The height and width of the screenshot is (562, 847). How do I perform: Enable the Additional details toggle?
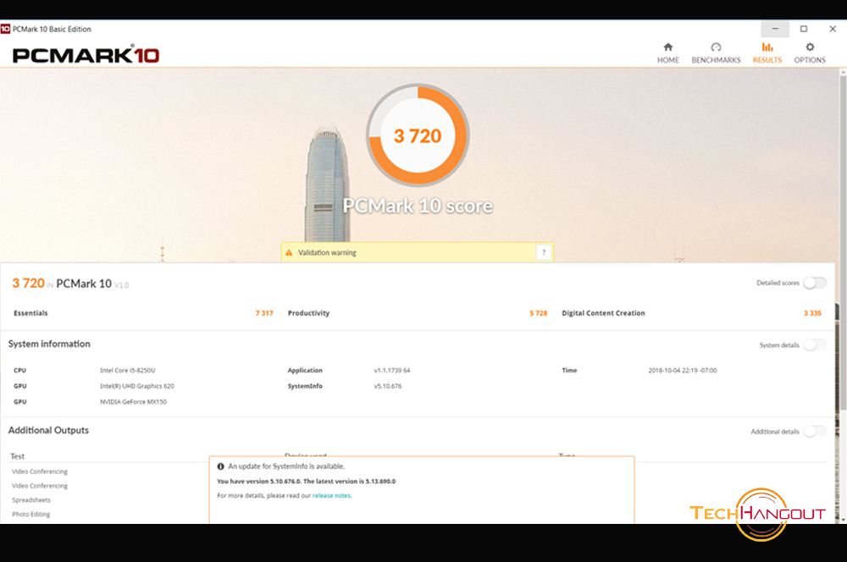pyautogui.click(x=815, y=432)
